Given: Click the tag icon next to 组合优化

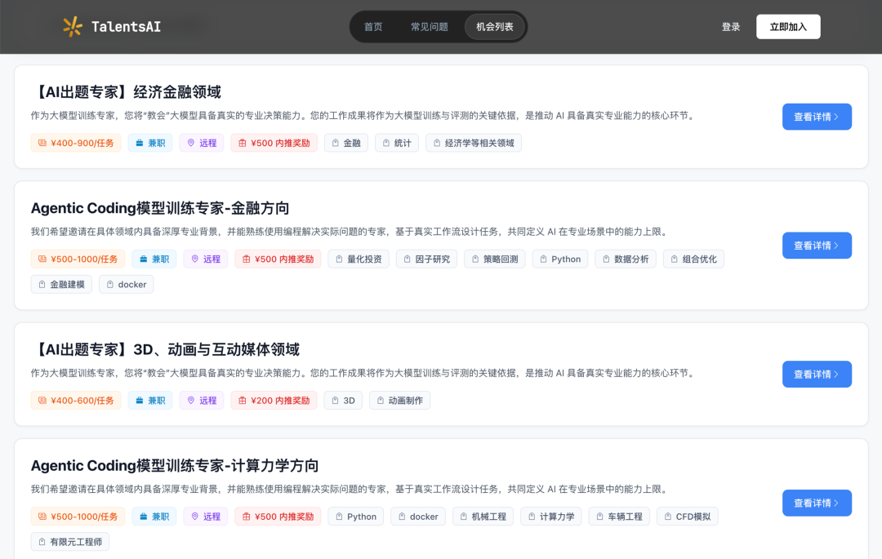Looking at the screenshot, I should coord(675,259).
